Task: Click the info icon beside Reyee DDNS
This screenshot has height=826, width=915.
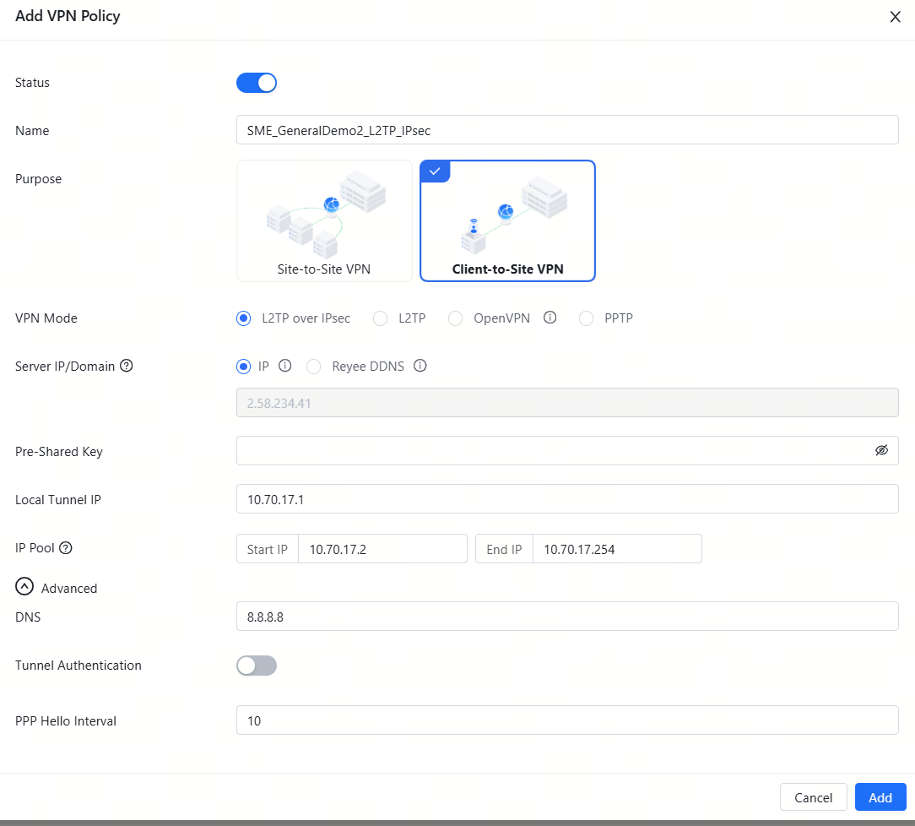Action: coord(420,367)
